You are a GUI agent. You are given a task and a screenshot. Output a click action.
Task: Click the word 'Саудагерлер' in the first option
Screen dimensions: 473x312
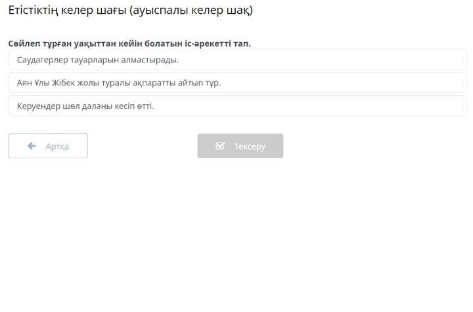click(x=43, y=60)
